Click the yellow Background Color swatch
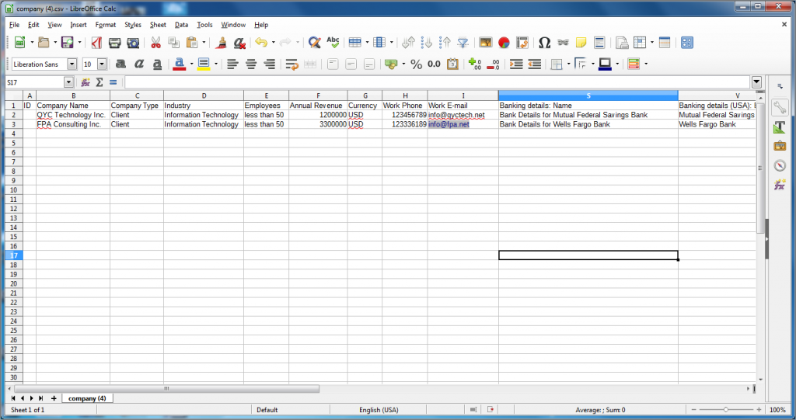The image size is (796, 420). (x=204, y=64)
